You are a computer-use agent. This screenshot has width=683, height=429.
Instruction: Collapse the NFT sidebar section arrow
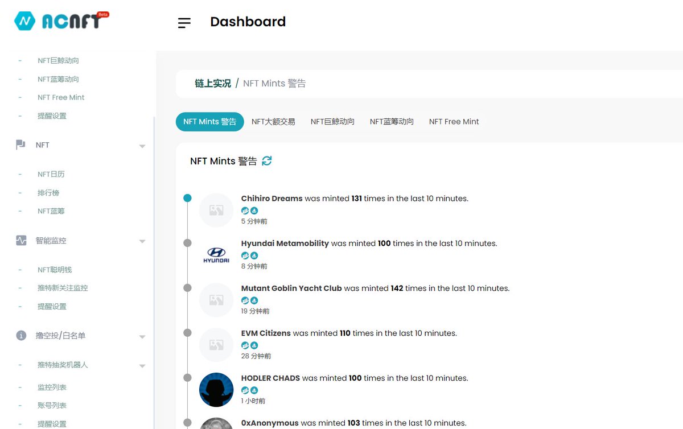click(142, 146)
